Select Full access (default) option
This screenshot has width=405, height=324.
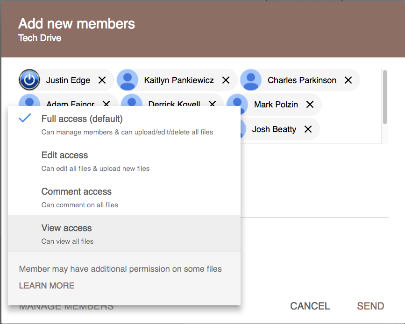82,119
